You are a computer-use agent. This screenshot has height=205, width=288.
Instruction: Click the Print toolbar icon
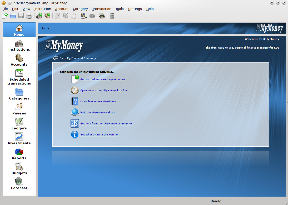pyautogui.click(x=29, y=16)
